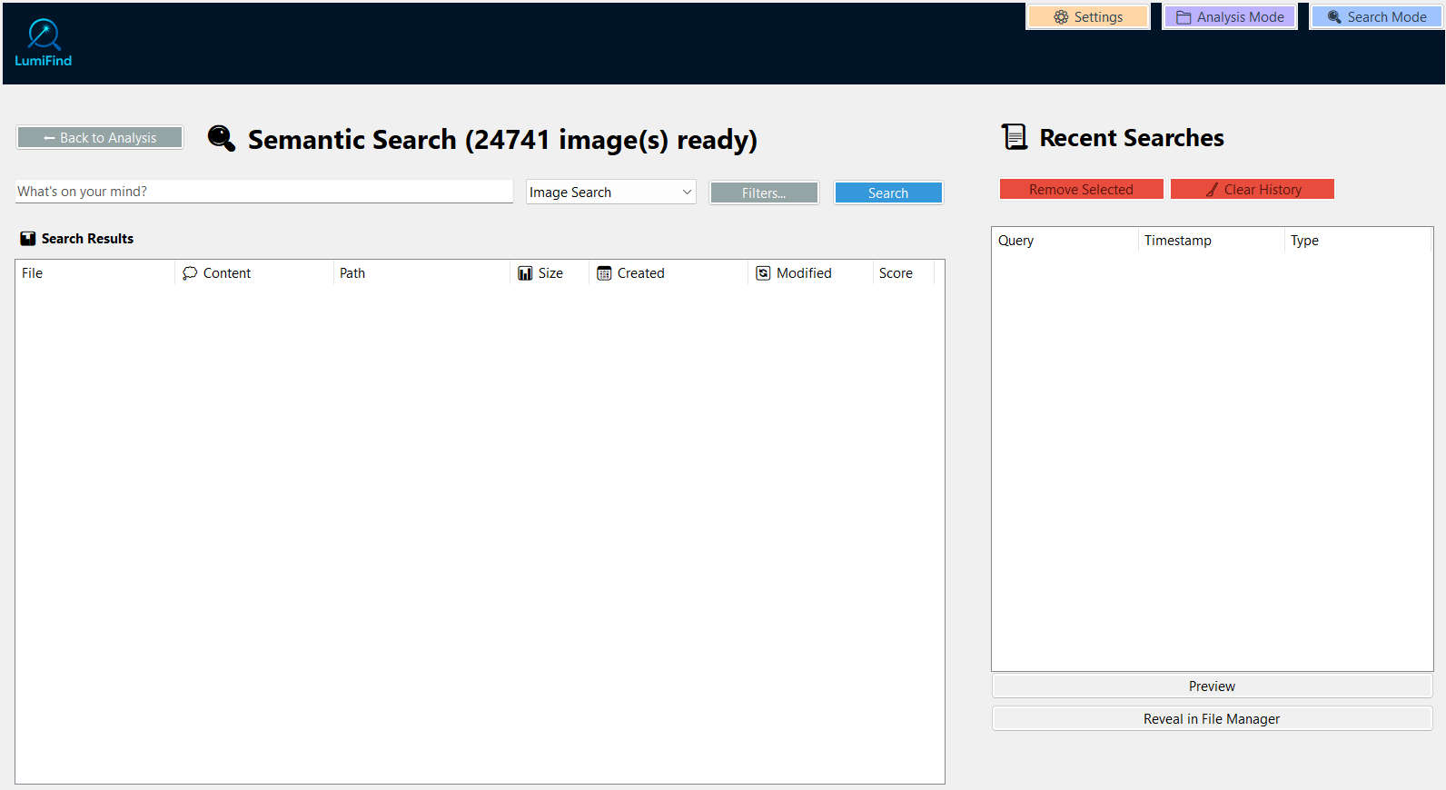Screen dimensions: 1446x790
Task: Click Reveal in File Manager
Action: [x=1212, y=719]
